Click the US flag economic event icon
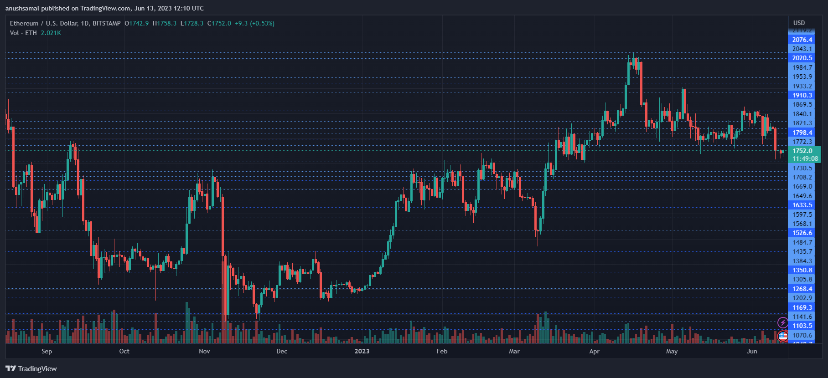828x378 pixels. pos(783,337)
